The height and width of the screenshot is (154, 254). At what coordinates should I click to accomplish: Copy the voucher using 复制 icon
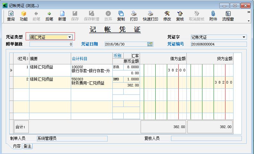pos(121,16)
